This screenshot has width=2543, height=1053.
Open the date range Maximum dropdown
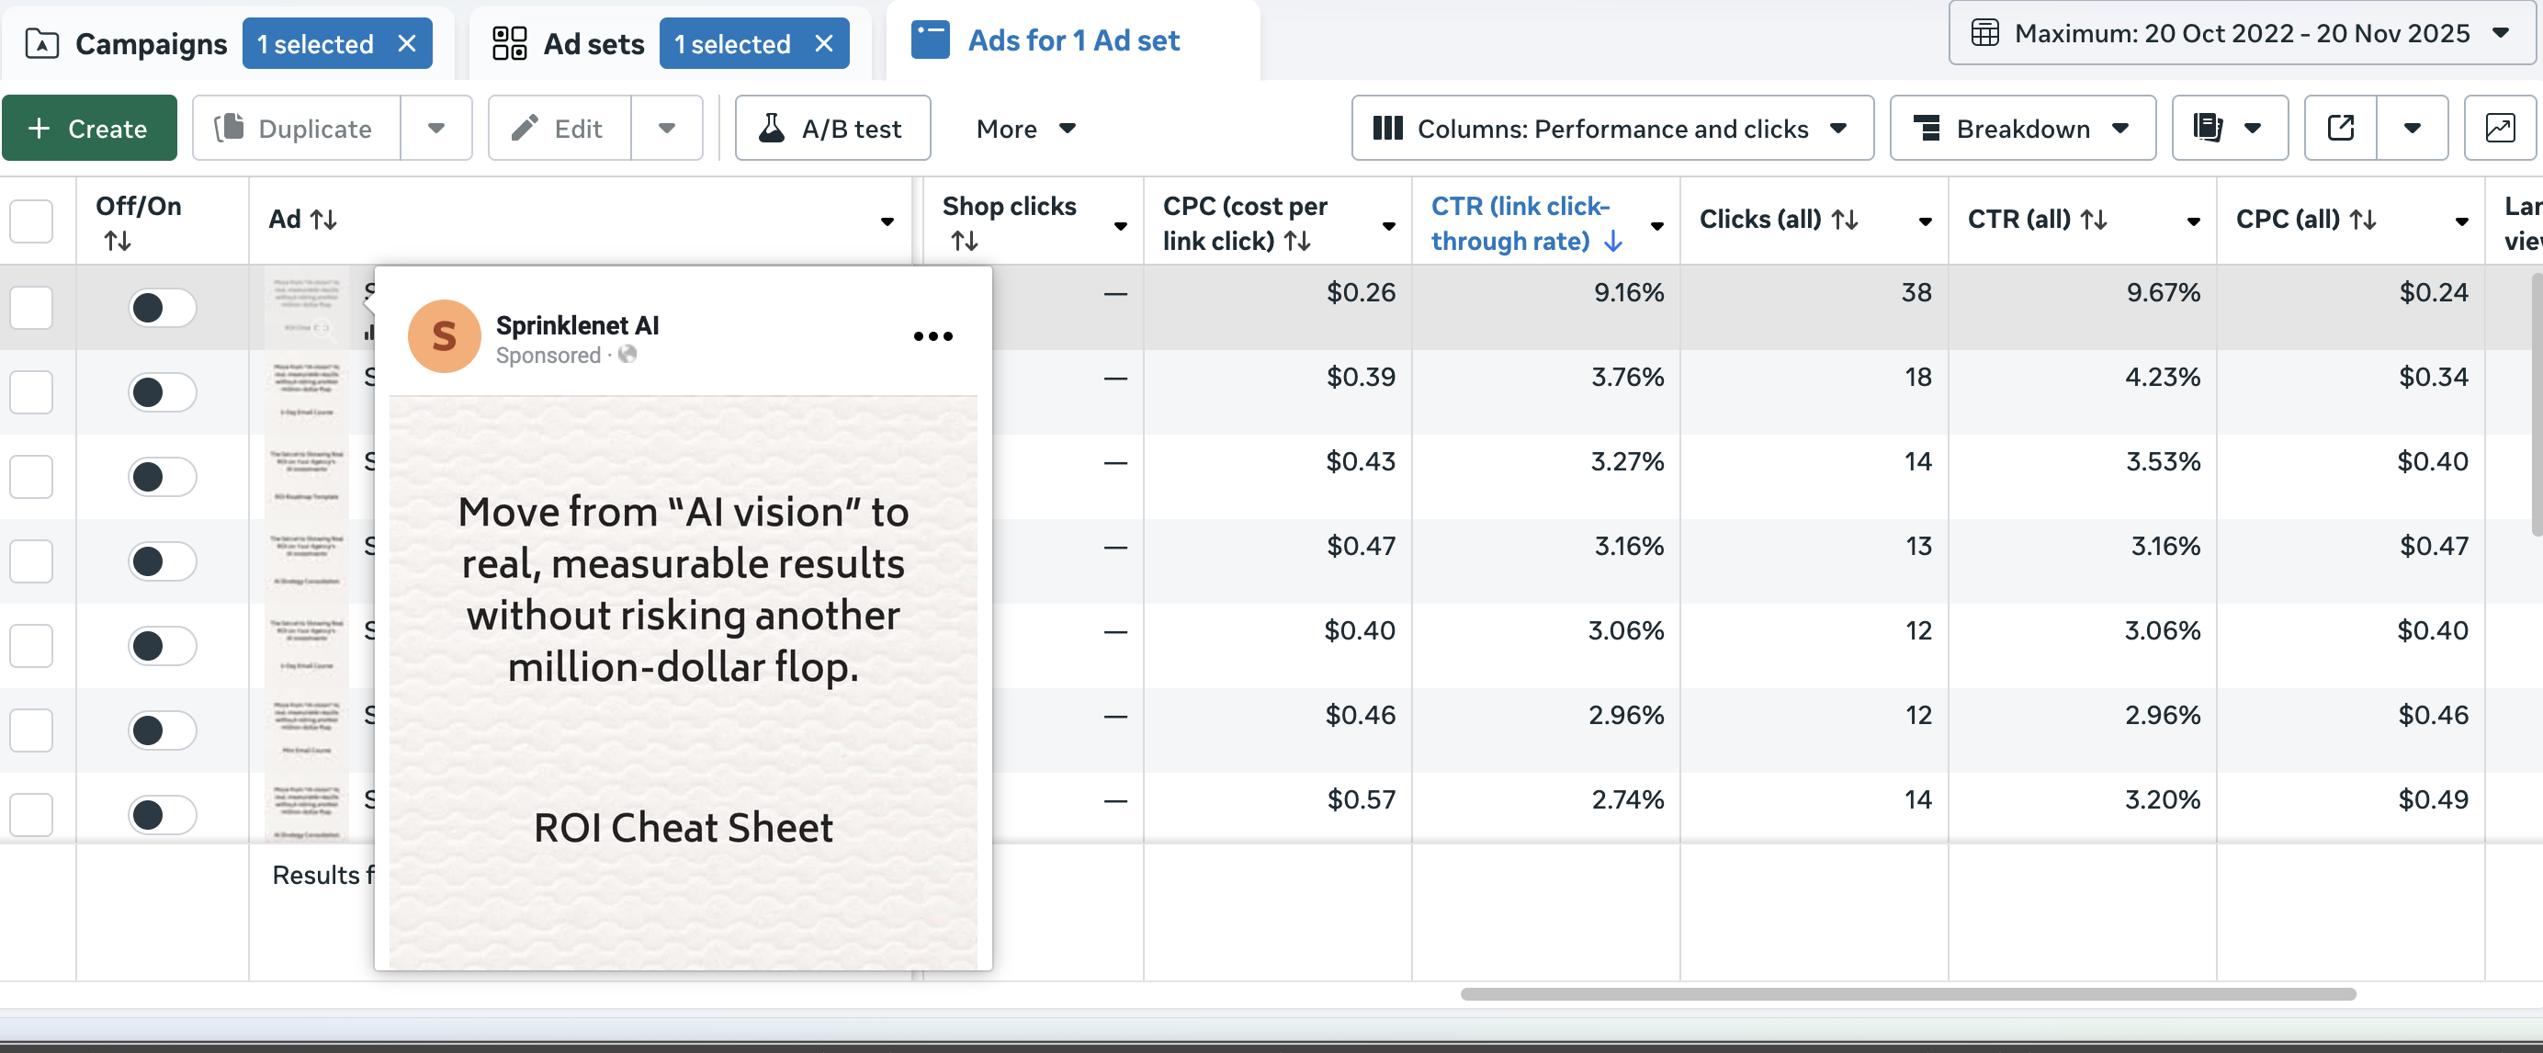(x=2241, y=34)
